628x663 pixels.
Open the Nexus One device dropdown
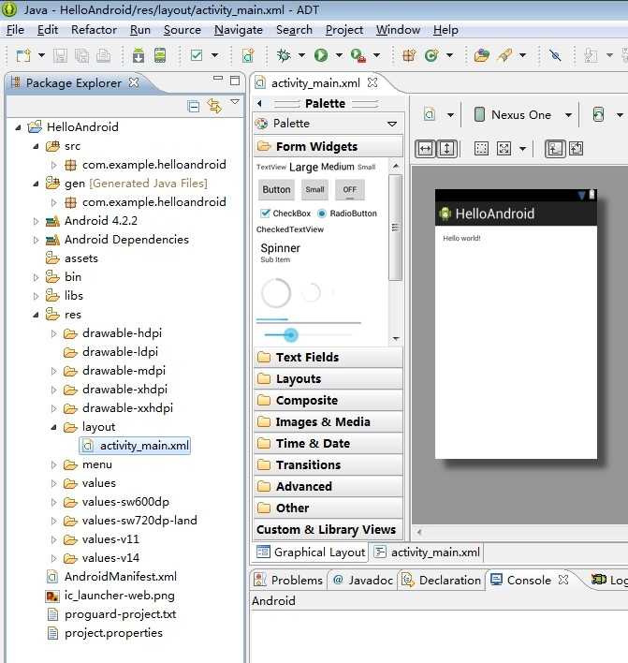(568, 115)
